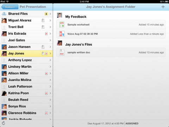Viewport: 169px width, 127px height.
Task: Select student Anthony Lopez
Action: tap(26, 60)
